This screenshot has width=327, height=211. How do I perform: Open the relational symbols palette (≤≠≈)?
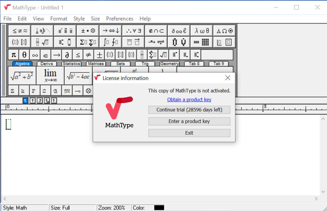pyautogui.click(x=20, y=31)
